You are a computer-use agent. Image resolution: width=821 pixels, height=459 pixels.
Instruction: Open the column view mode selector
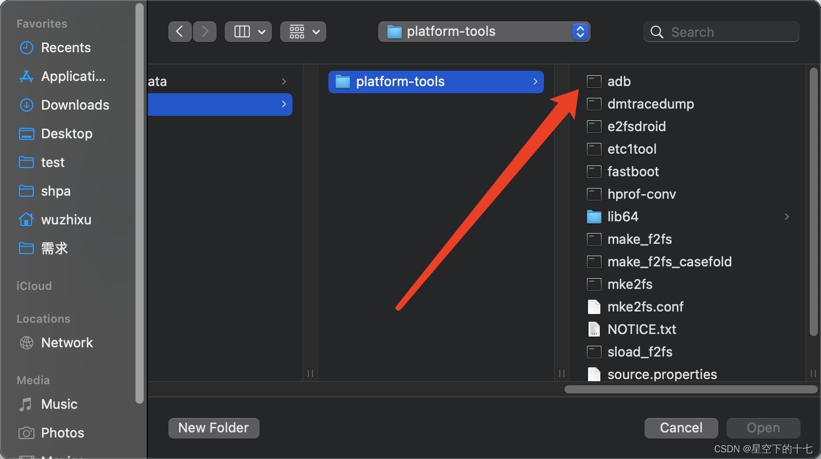coord(248,32)
